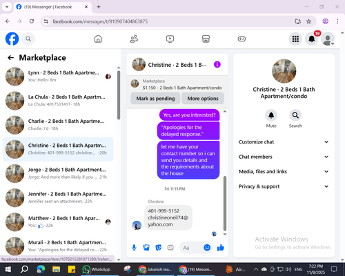Click Christine's avatar in chat header
The height and width of the screenshot is (276, 345).
tap(139, 65)
